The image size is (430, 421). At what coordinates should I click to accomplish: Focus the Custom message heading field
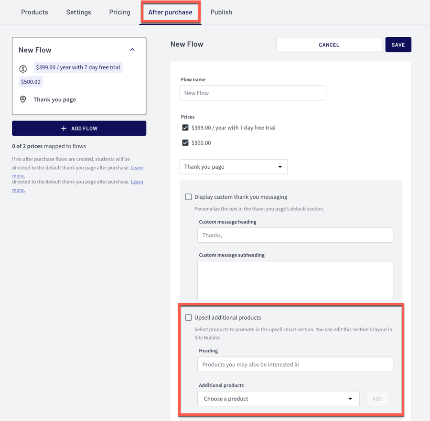[295, 235]
